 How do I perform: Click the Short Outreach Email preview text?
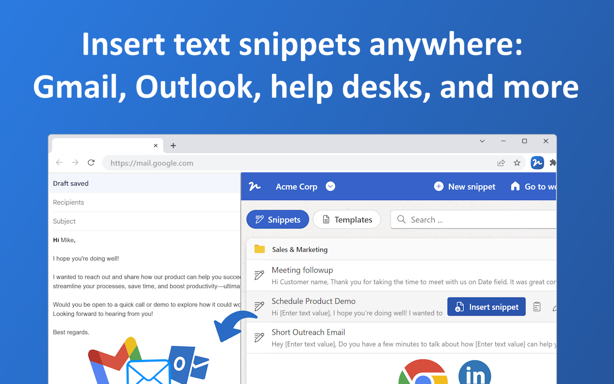click(414, 344)
